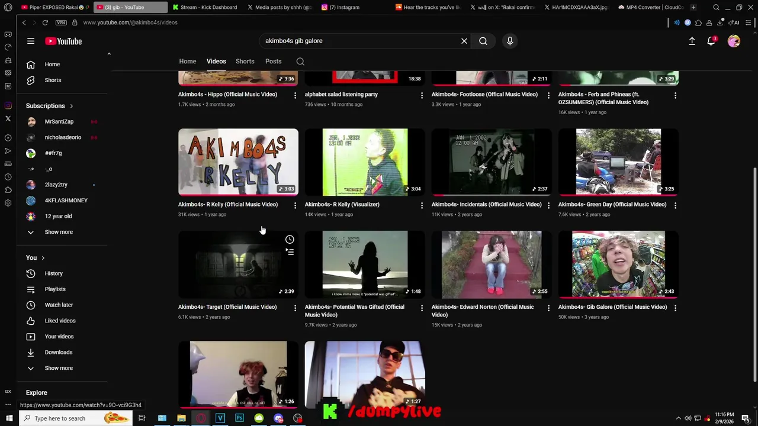Open Photoshop from the taskbar

click(x=239, y=418)
